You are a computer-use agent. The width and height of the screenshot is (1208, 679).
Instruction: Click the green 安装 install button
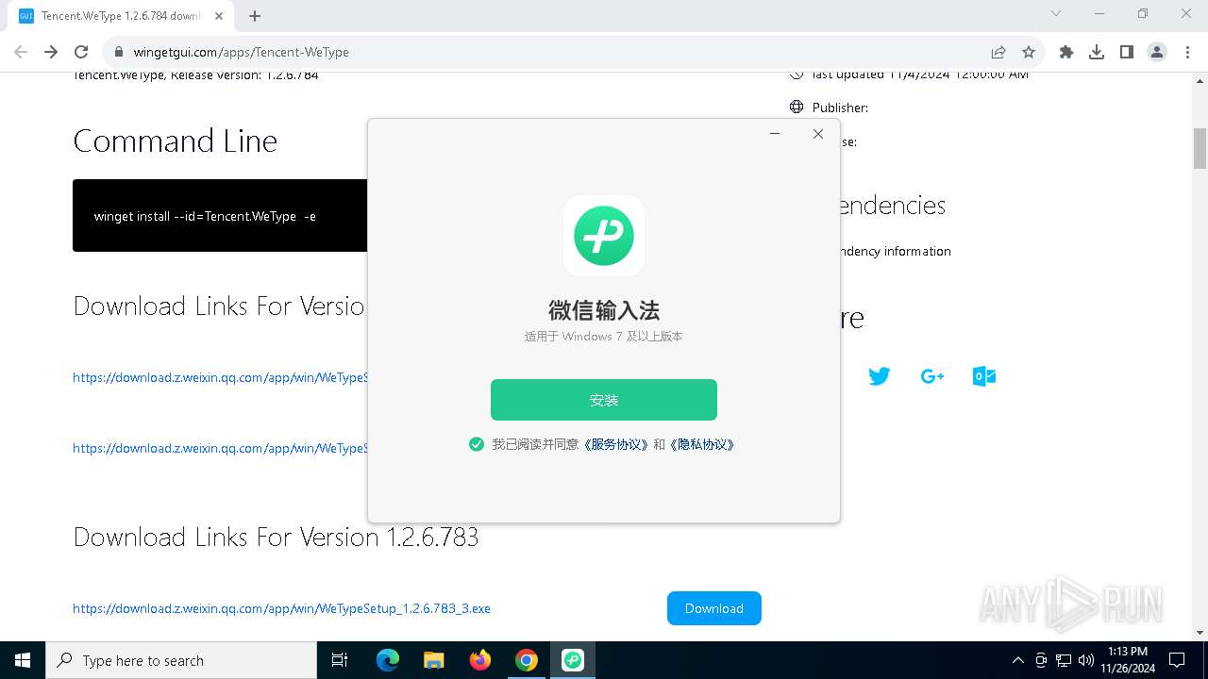click(x=604, y=400)
